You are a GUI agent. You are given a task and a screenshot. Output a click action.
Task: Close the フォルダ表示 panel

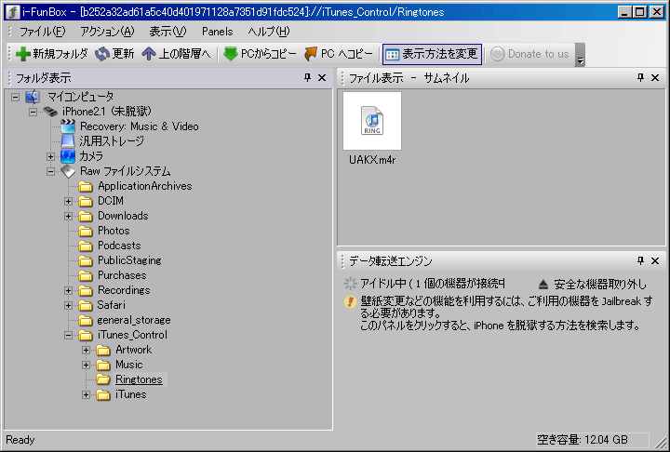[322, 77]
